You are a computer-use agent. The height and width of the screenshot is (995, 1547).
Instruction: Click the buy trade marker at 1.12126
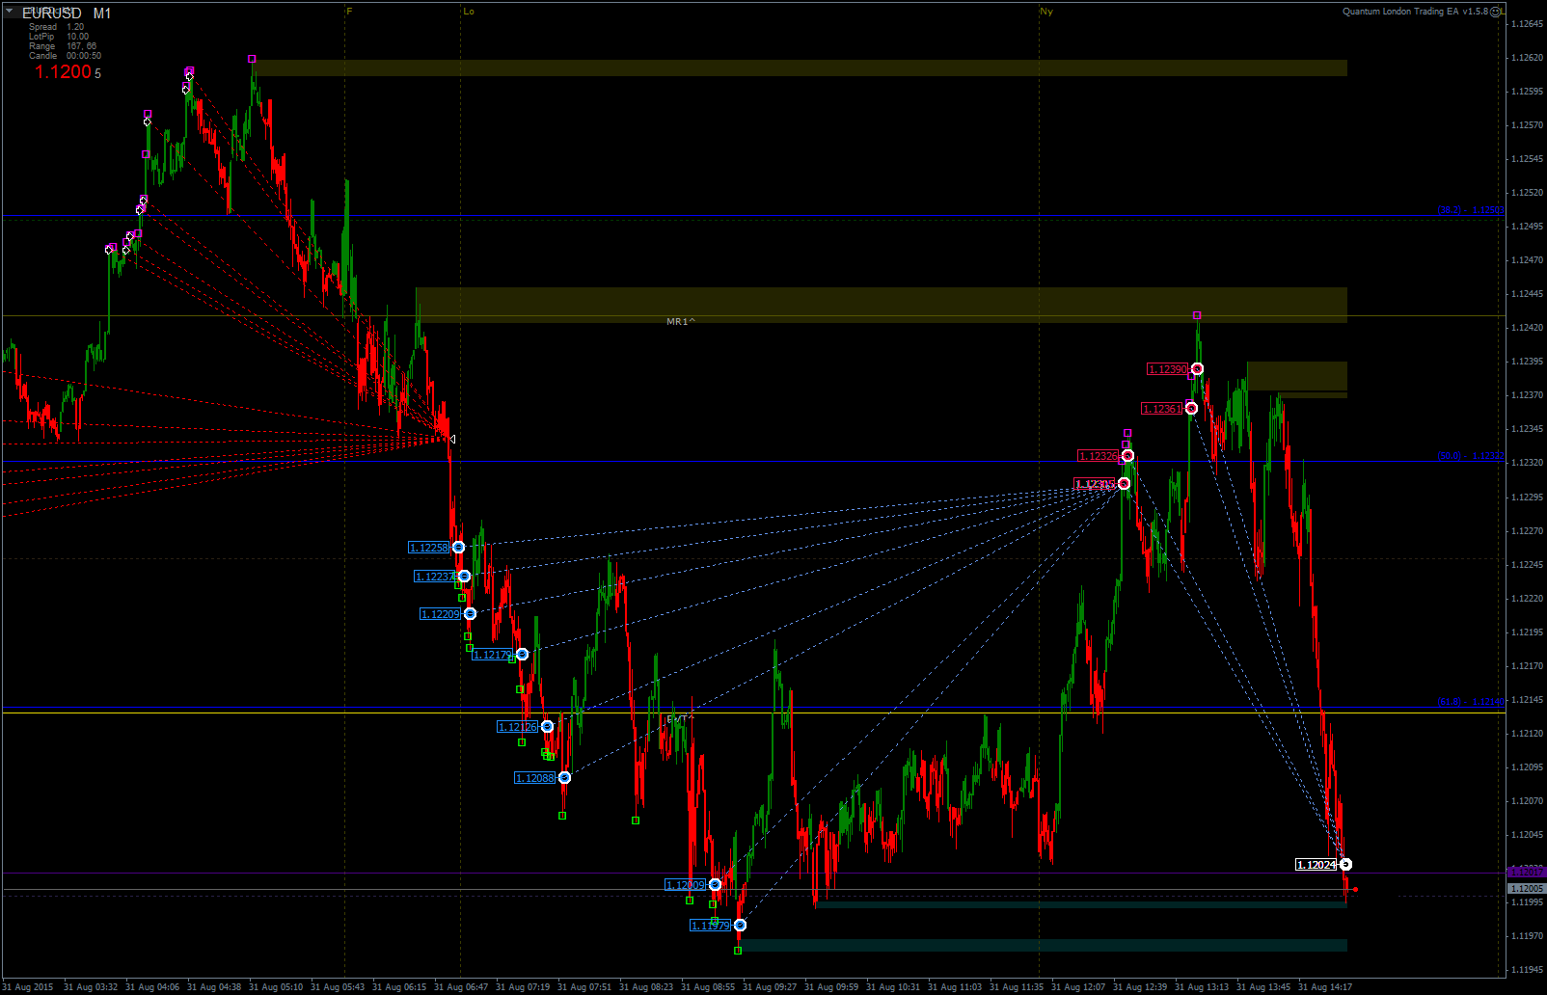click(x=547, y=727)
